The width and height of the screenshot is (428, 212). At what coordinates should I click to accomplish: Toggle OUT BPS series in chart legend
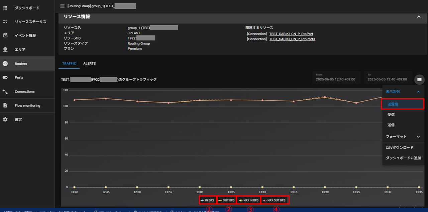pos(226,200)
